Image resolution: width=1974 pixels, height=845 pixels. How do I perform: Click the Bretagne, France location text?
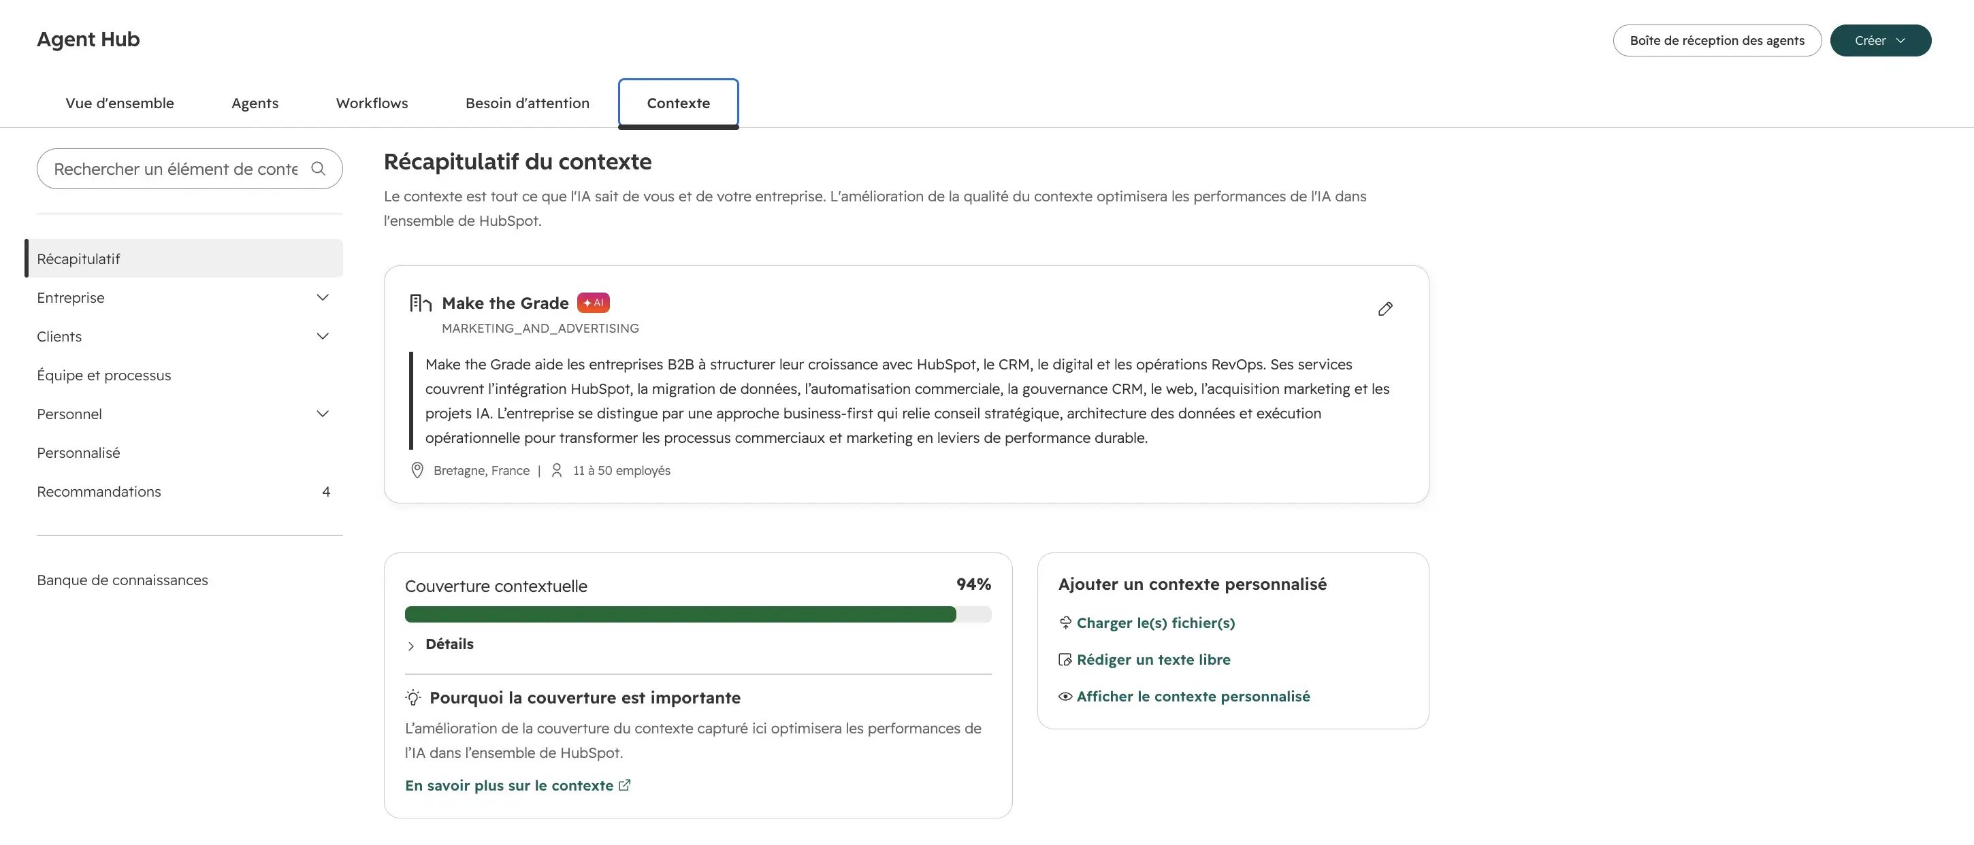tap(481, 470)
